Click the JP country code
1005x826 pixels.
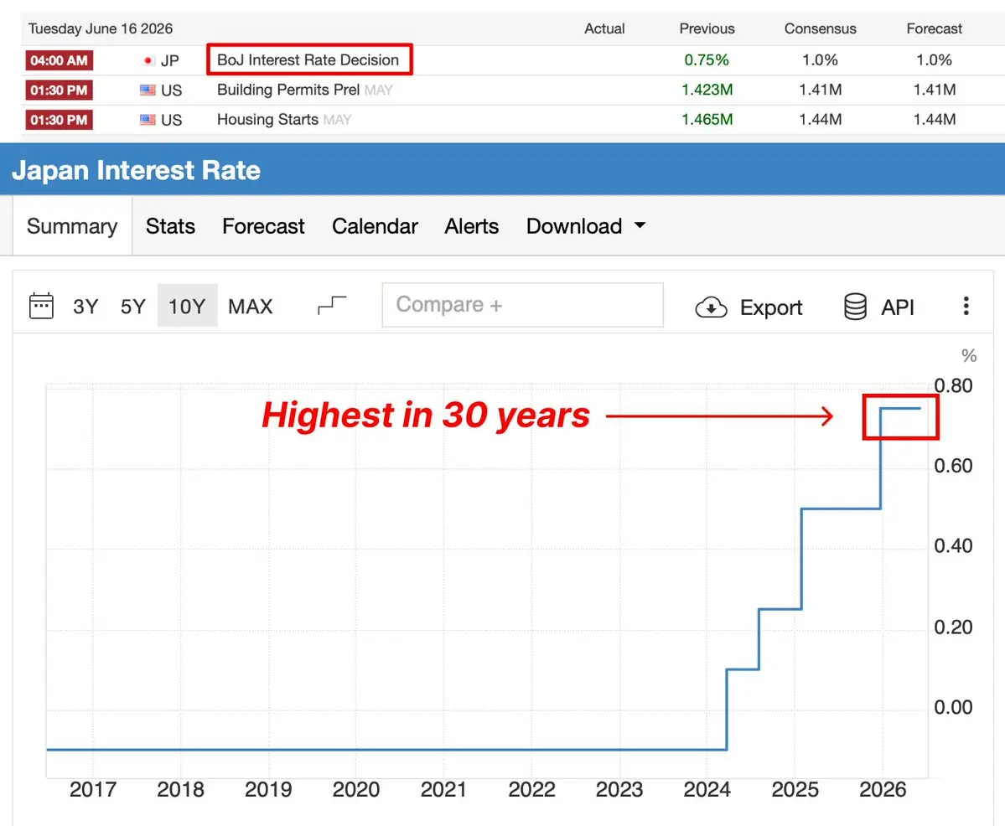(x=170, y=61)
